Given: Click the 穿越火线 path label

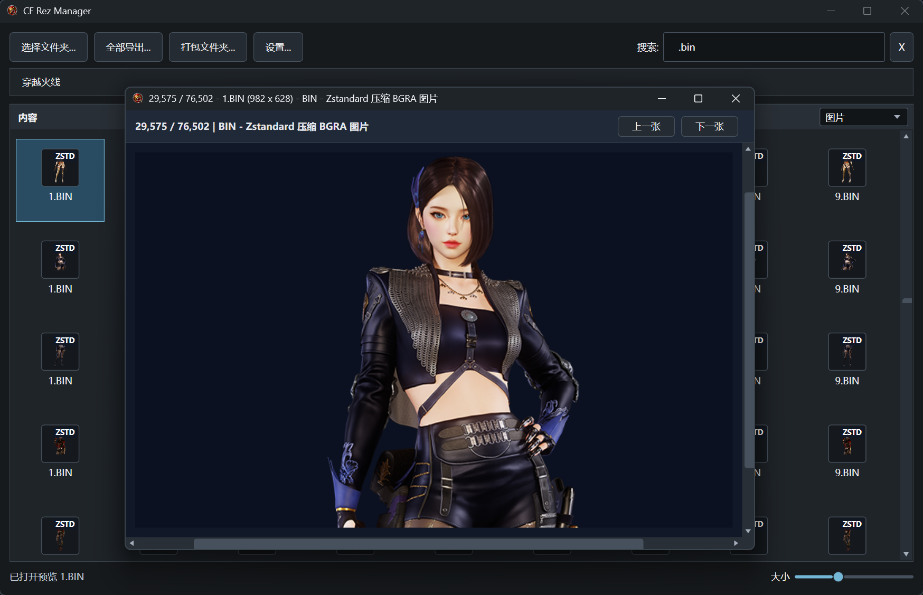Looking at the screenshot, I should (x=41, y=82).
